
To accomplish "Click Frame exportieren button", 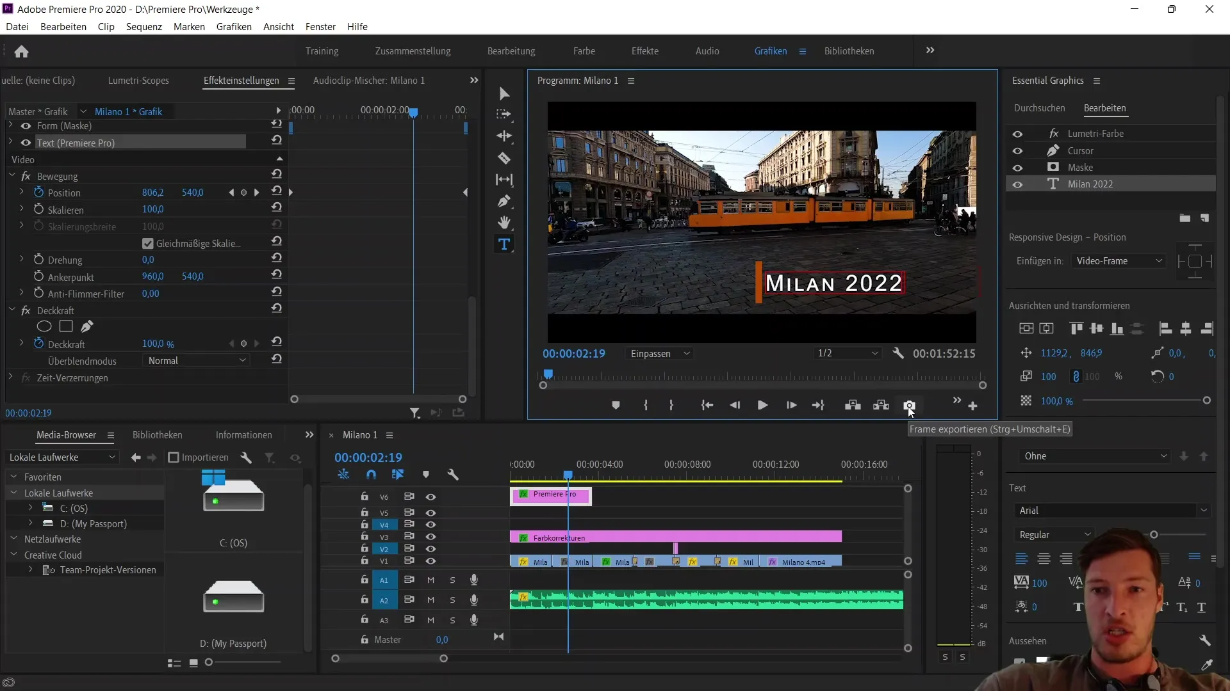I will pyautogui.click(x=909, y=406).
